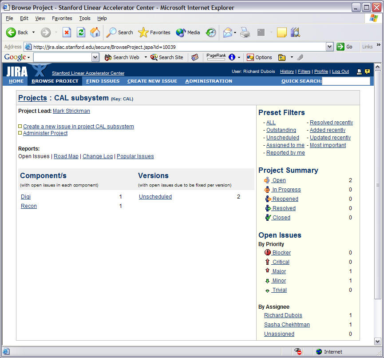384x358 pixels.
Task: Click the Resolved recently filter link
Action: [x=331, y=122]
